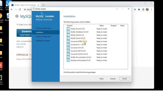Image resolution: width=163 pixels, height=91 pixels.
Task: Select Samples and Examples 8.0.30 row text
Action: pos(80,60)
